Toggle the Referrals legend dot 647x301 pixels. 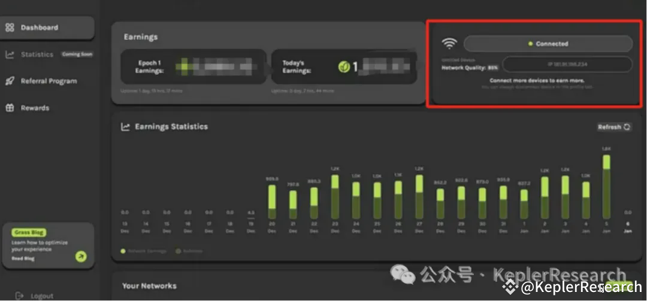[179, 251]
